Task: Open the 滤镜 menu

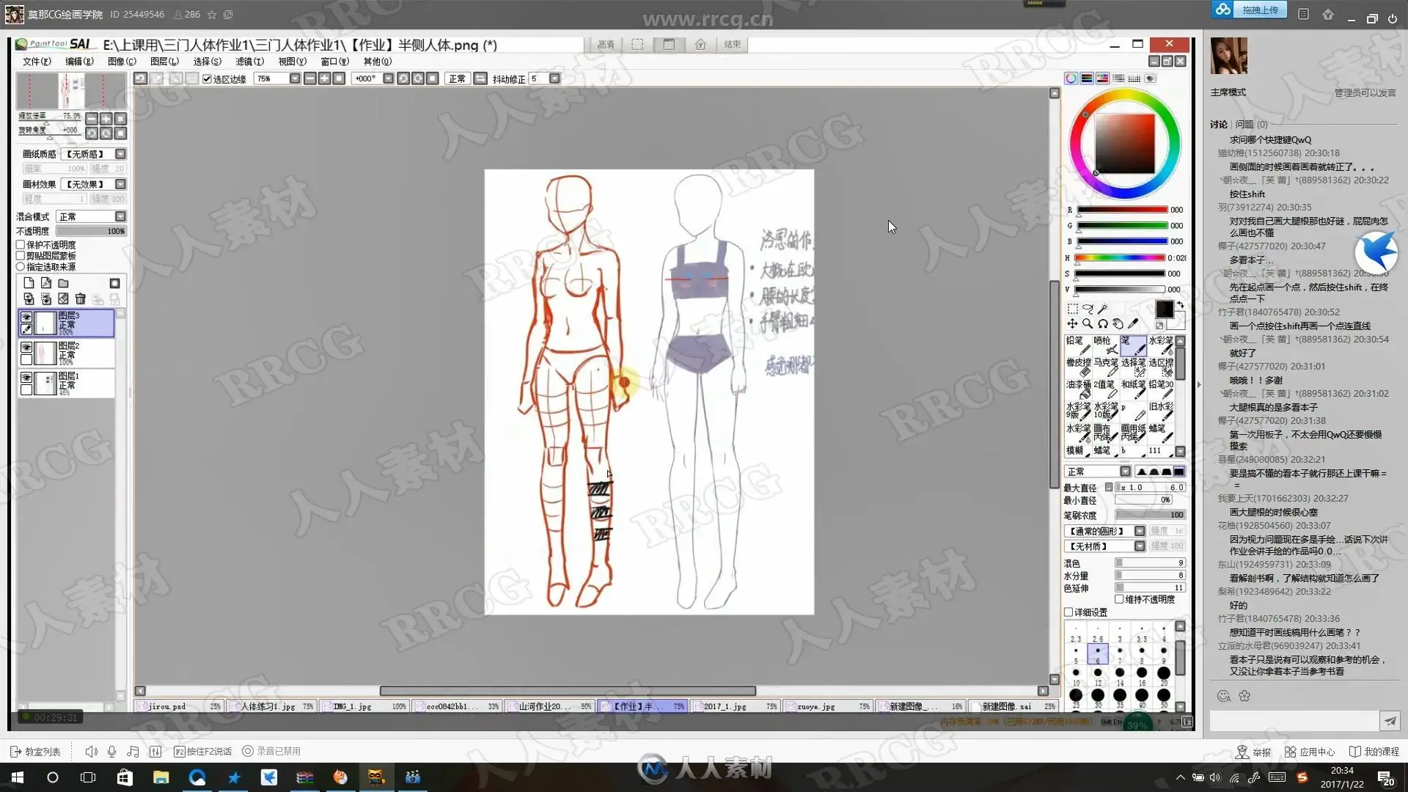Action: 249,62
